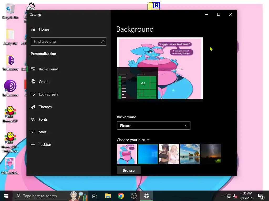Screen dimensions: 269x201
Task: Click the Home house icon
Action: pos(33,29)
